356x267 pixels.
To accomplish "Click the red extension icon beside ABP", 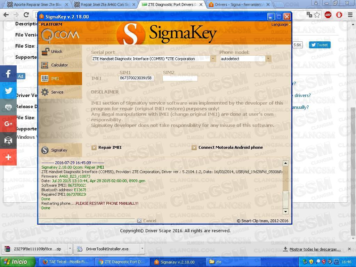I will (x=339, y=15).
